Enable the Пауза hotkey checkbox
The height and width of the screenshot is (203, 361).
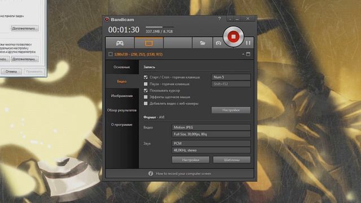pyautogui.click(x=146, y=84)
